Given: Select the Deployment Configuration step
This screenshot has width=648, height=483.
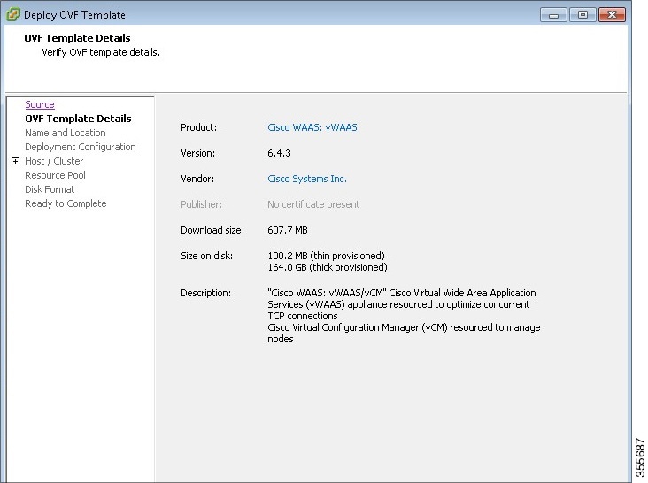Looking at the screenshot, I should point(81,147).
